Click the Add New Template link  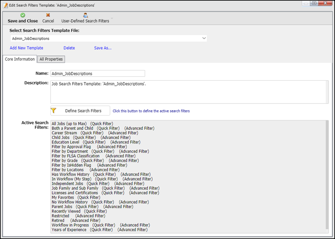[26, 48]
